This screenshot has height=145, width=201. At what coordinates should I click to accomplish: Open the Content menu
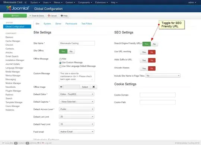pos(70,3)
